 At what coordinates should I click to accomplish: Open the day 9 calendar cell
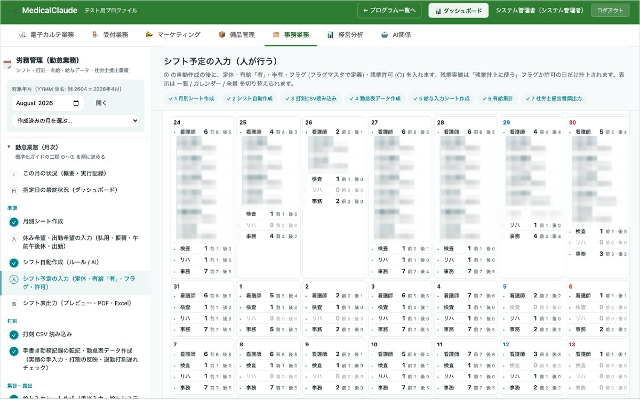point(334,367)
